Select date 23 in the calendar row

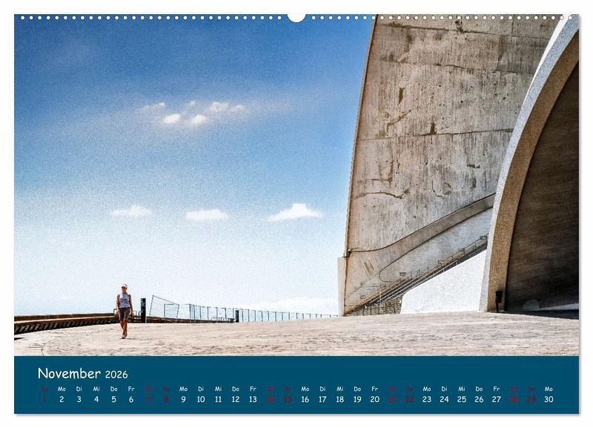[x=427, y=399]
